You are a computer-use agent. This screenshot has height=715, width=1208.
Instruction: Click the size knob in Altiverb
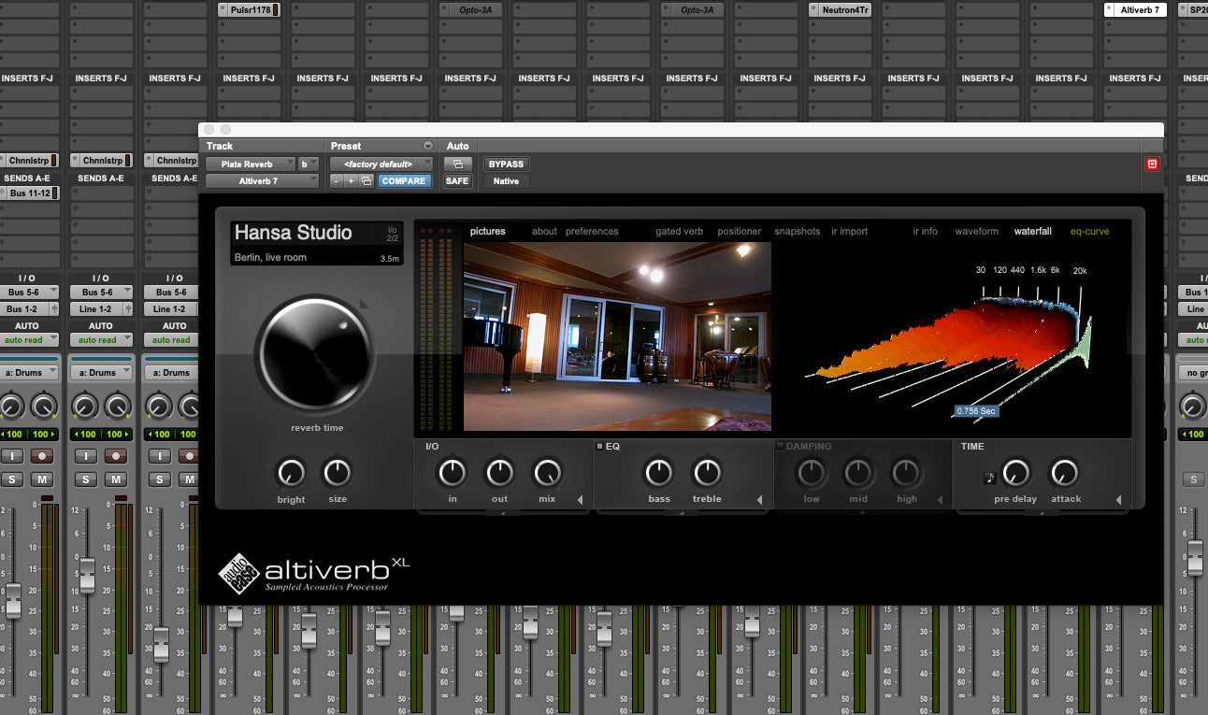click(338, 473)
